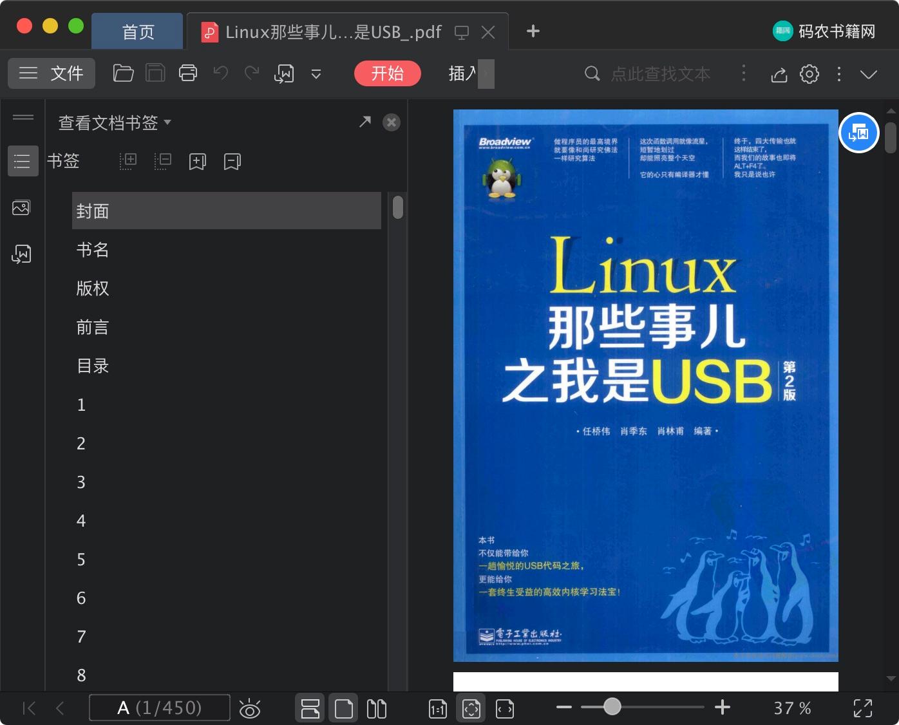Click the screen display icon in tab
Image resolution: width=899 pixels, height=725 pixels.
pyautogui.click(x=462, y=32)
